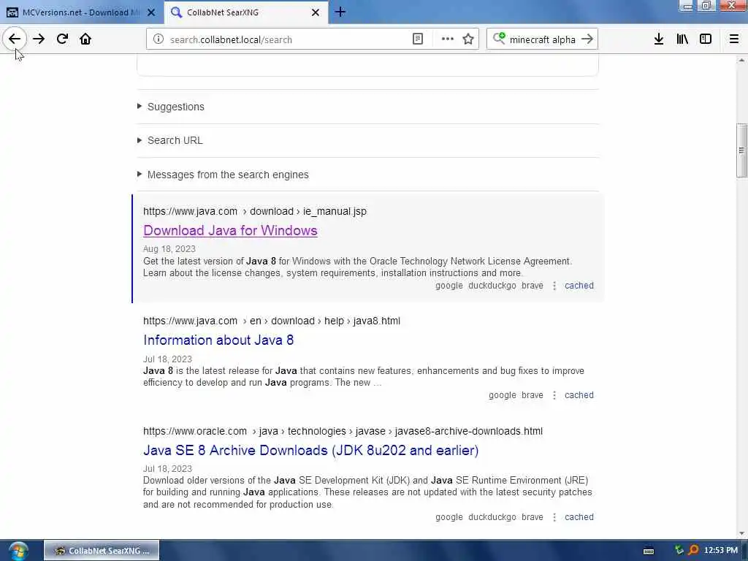The height and width of the screenshot is (561, 748).
Task: Open page actions three-dot menu
Action: [x=448, y=39]
